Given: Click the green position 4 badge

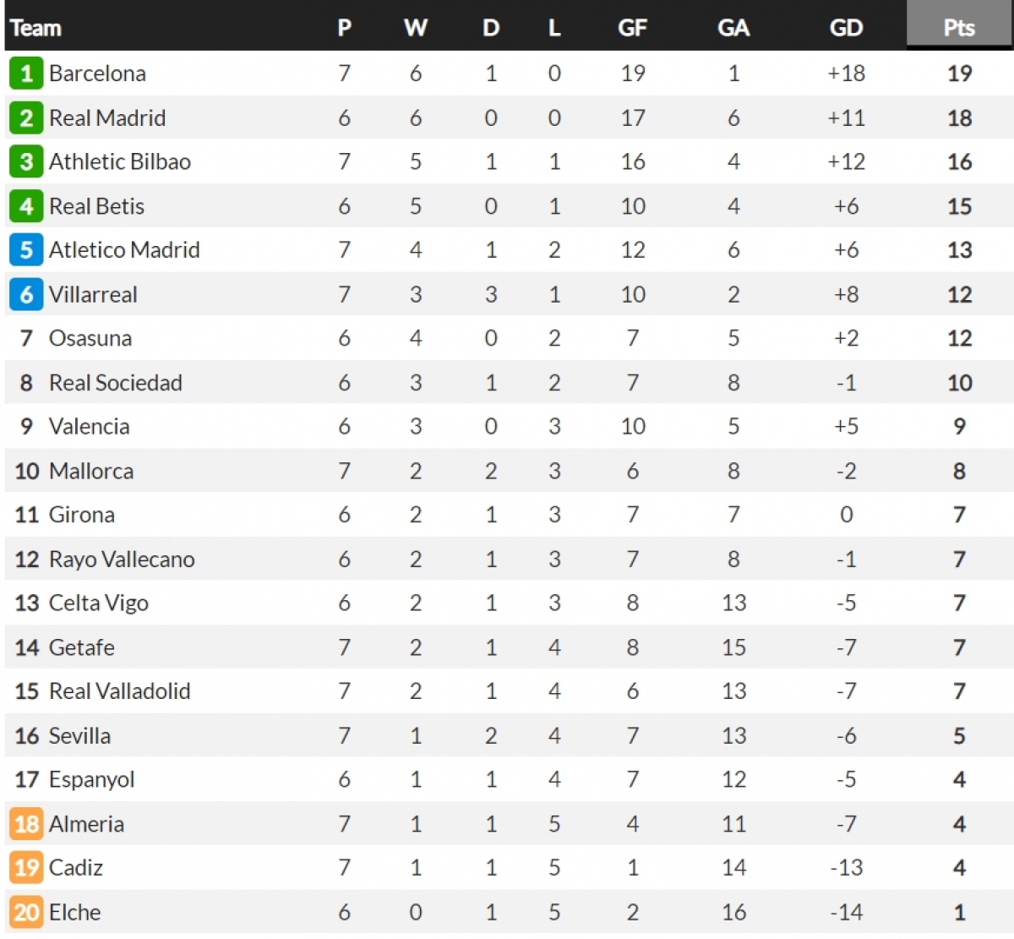Looking at the screenshot, I should point(26,206).
